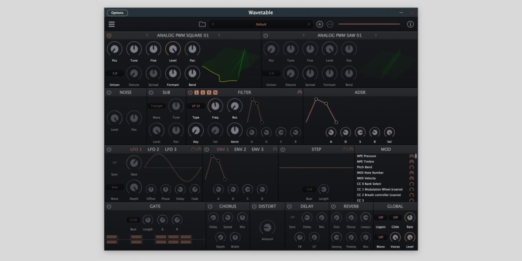Viewport: 522px width, 261px height.
Task: Select the LFO 1 tab
Action: tap(136, 149)
